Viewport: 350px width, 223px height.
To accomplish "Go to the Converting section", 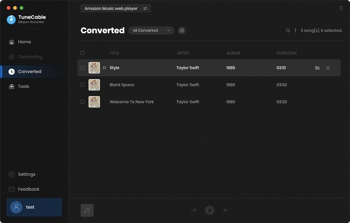I will [x=34, y=57].
